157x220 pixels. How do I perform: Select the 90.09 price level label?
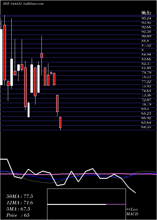click(146, 36)
